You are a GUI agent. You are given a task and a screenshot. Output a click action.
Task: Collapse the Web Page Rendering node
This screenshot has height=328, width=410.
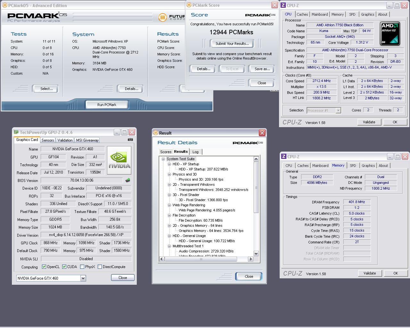coord(169,205)
